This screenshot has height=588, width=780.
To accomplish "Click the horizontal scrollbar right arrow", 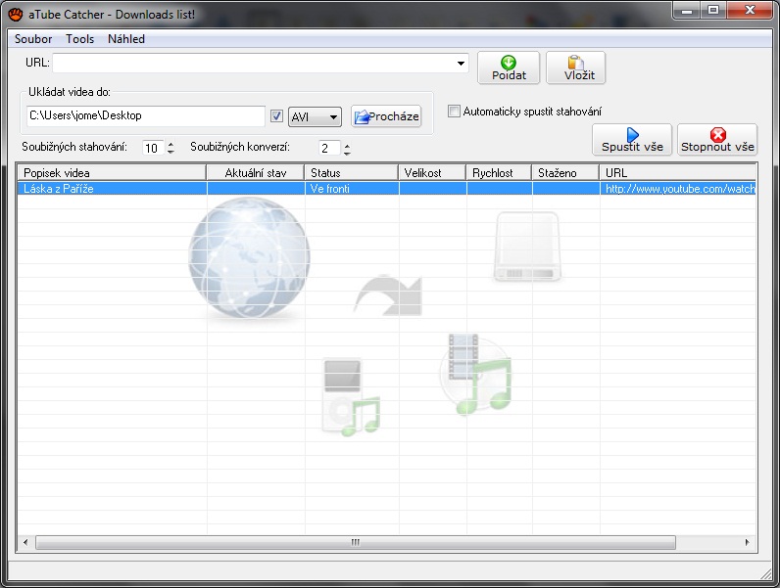I will pos(747,542).
